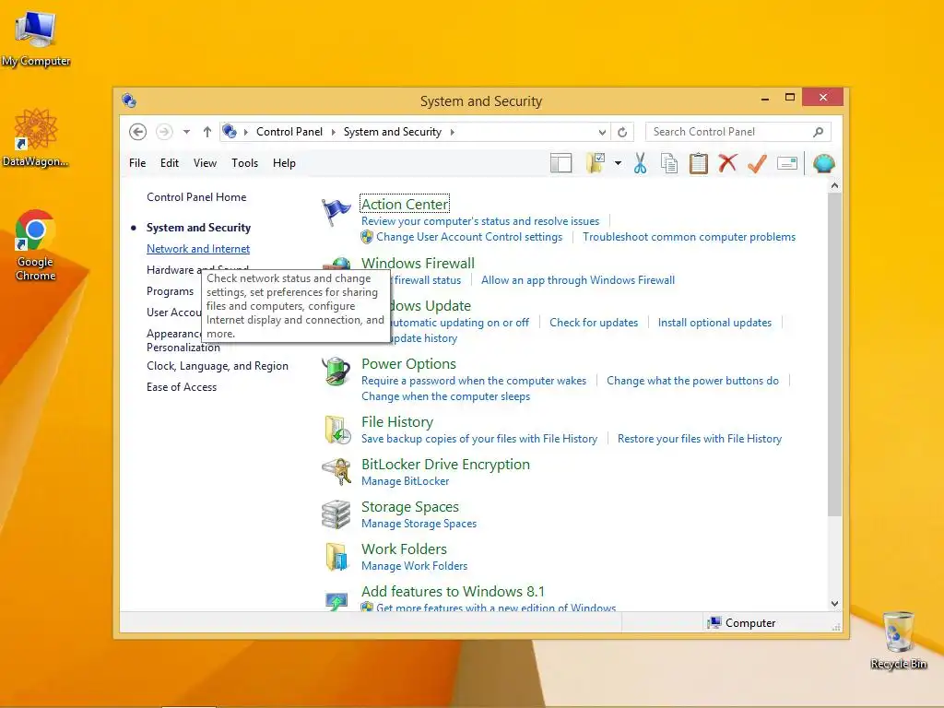Select My Computer desktop icon

(36, 39)
